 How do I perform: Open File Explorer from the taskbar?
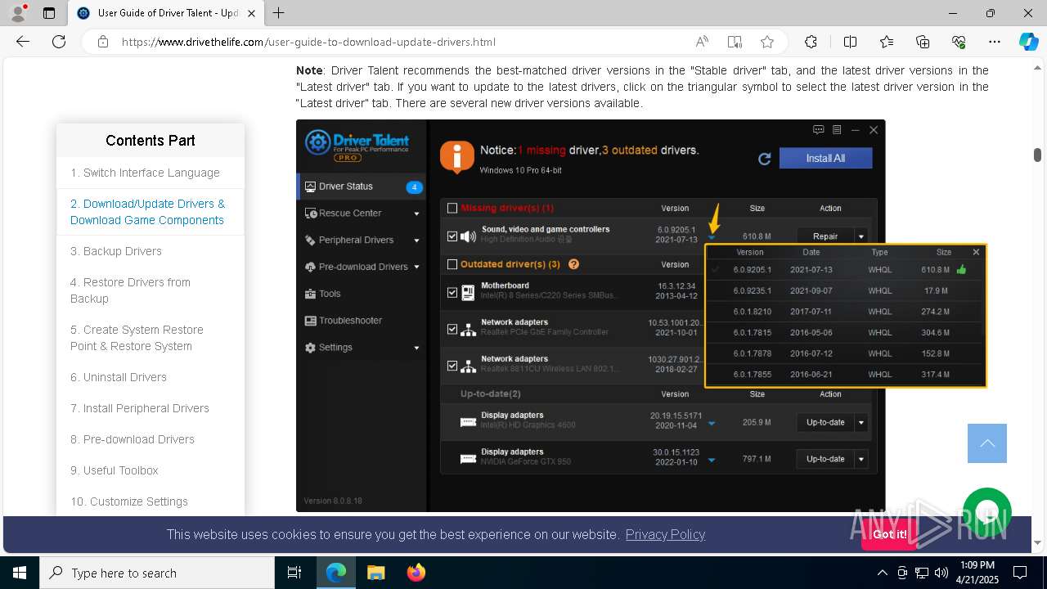[376, 573]
